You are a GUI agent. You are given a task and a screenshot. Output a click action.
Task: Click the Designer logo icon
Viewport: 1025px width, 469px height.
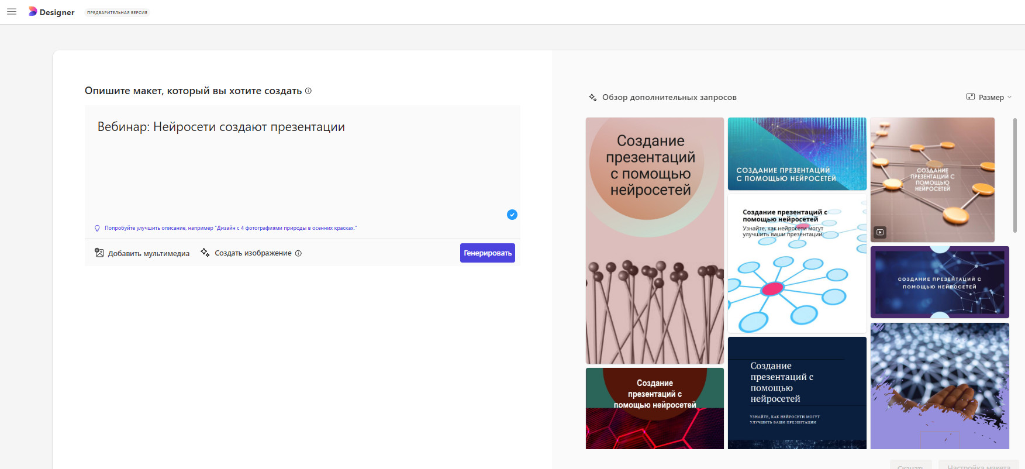tap(33, 12)
